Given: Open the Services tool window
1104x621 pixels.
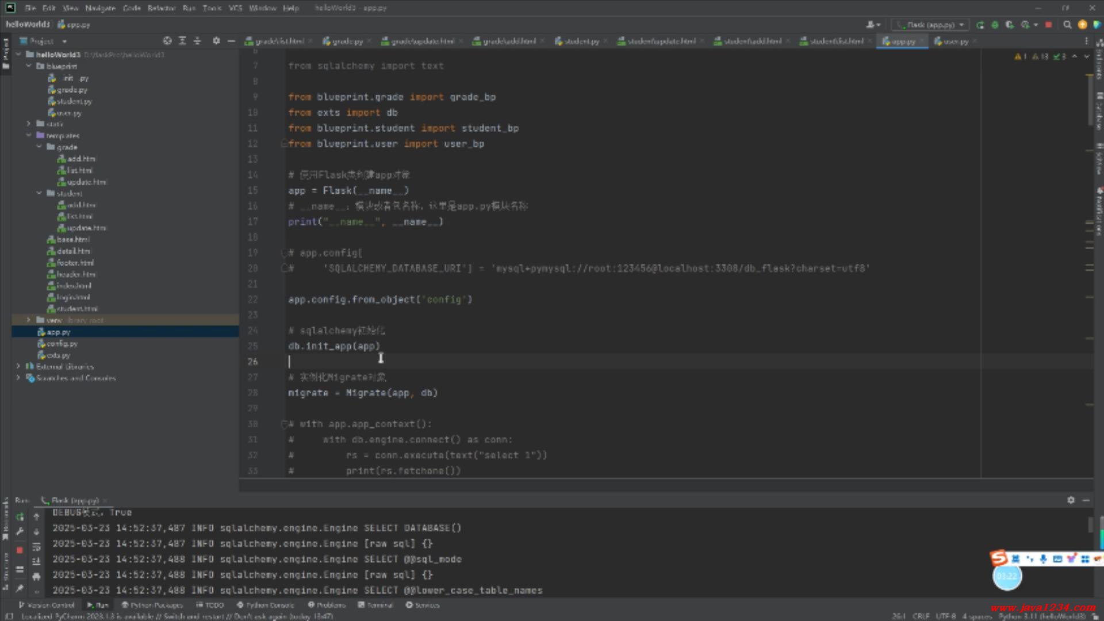Looking at the screenshot, I should click(x=423, y=605).
